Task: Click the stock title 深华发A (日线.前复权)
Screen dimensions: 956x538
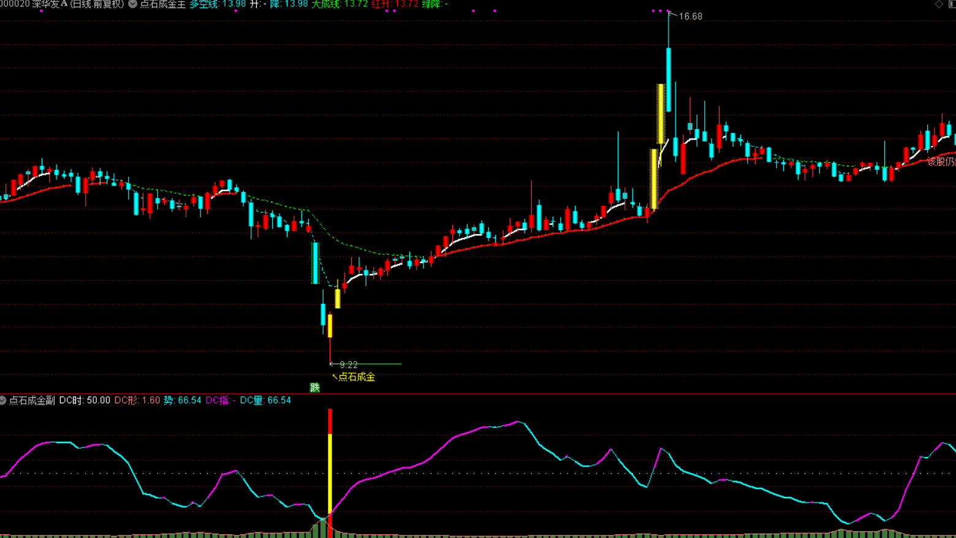Action: [x=77, y=4]
